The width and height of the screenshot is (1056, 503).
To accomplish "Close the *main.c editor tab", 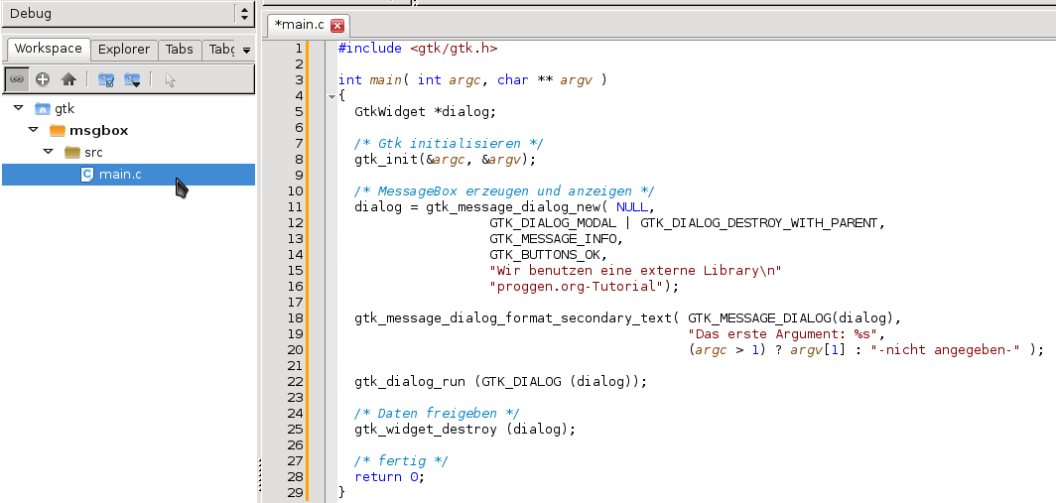I will point(337,25).
